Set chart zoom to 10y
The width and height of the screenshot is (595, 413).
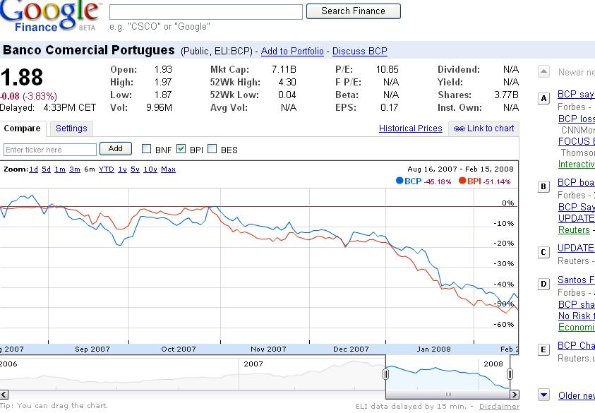pyautogui.click(x=150, y=169)
